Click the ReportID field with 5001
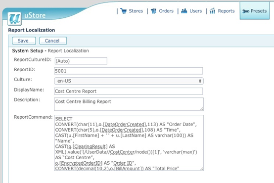 point(129,71)
